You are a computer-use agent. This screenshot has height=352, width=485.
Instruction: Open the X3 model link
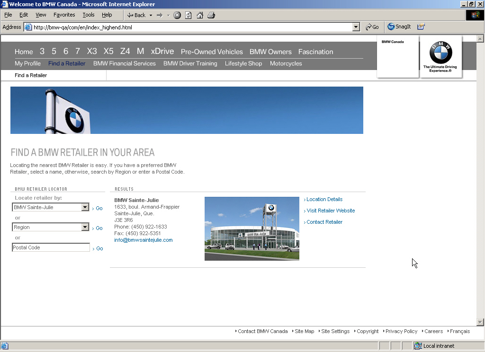pos(92,51)
